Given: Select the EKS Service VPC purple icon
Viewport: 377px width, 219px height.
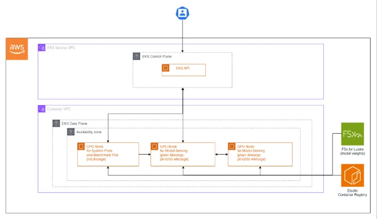Looking at the screenshot, I should (x=41, y=48).
